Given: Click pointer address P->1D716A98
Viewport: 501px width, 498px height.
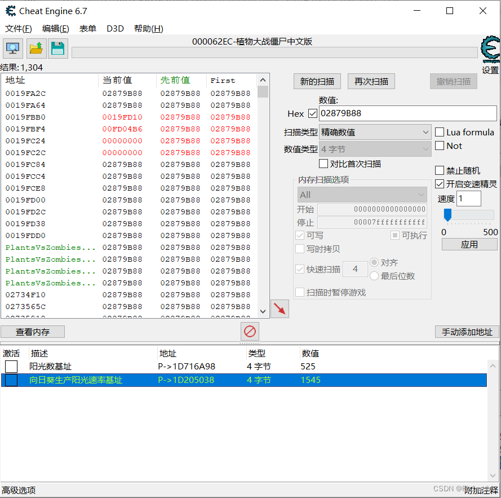Looking at the screenshot, I should 187,367.
